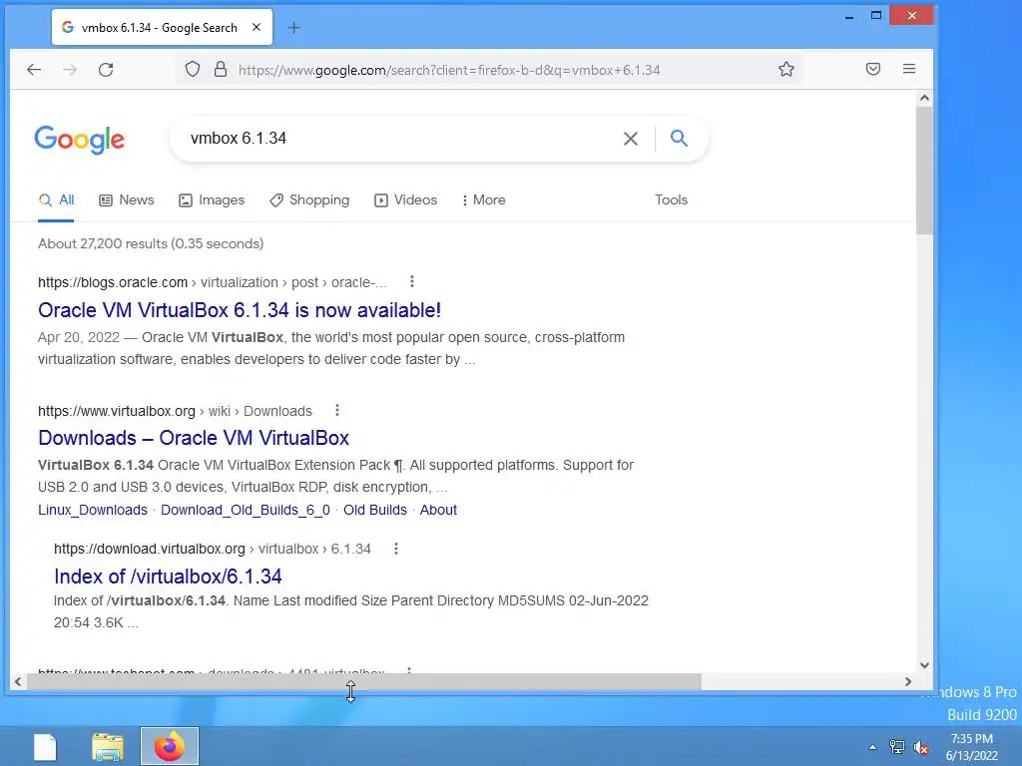Click the Firefox taskbar icon

(x=170, y=746)
